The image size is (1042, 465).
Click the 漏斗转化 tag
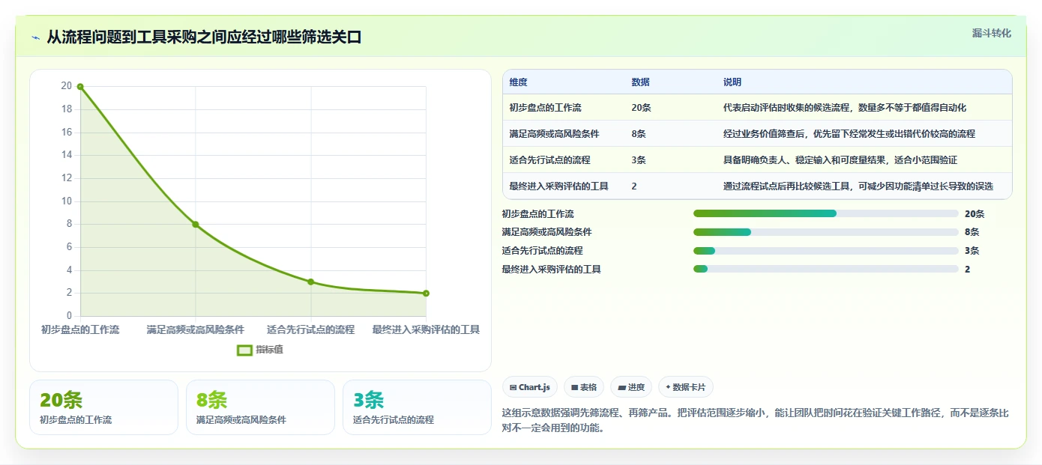[991, 34]
